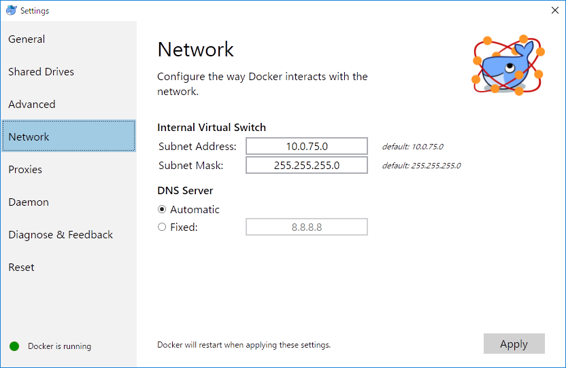Click the 'Subnet Address:' label
This screenshot has width=566, height=368.
click(x=197, y=147)
